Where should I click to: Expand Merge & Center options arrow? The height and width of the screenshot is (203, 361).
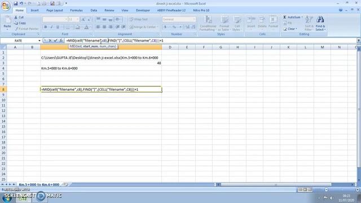pos(157,27)
